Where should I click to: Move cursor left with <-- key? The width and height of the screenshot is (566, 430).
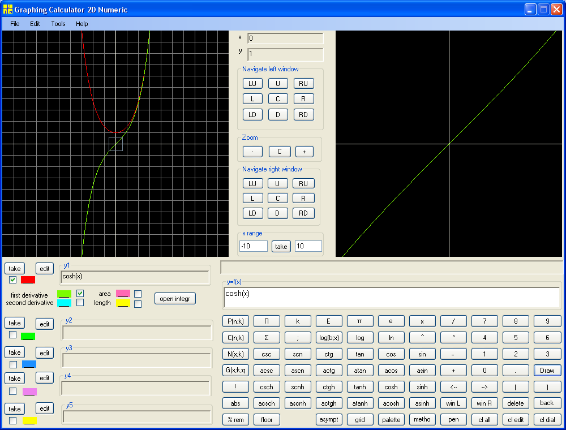tap(453, 386)
